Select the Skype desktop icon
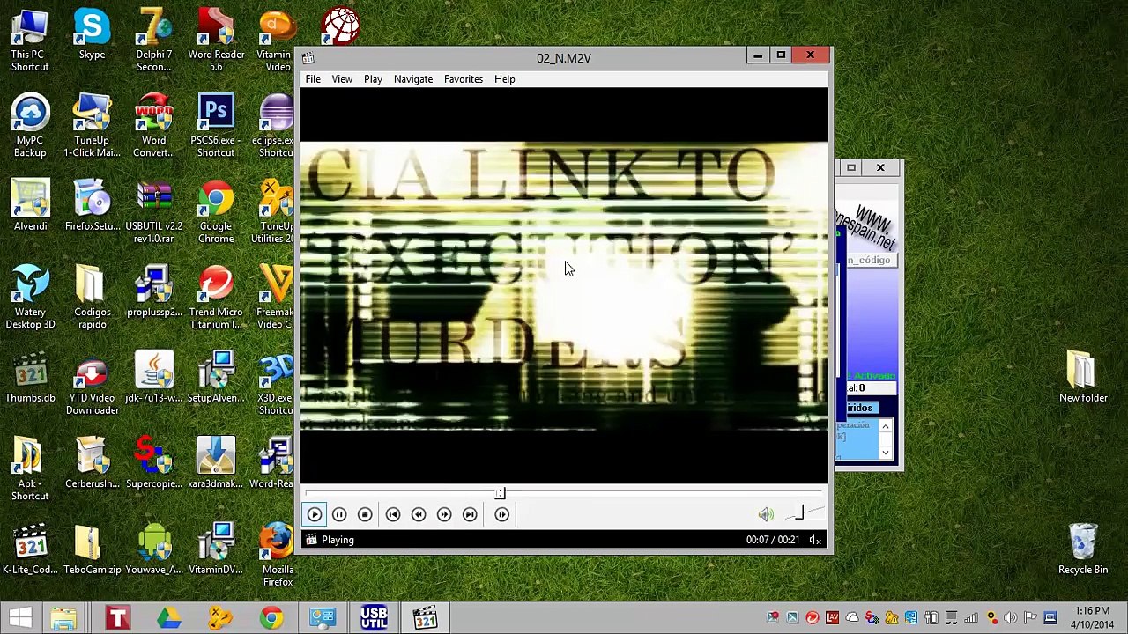This screenshot has width=1128, height=634. pyautogui.click(x=92, y=35)
